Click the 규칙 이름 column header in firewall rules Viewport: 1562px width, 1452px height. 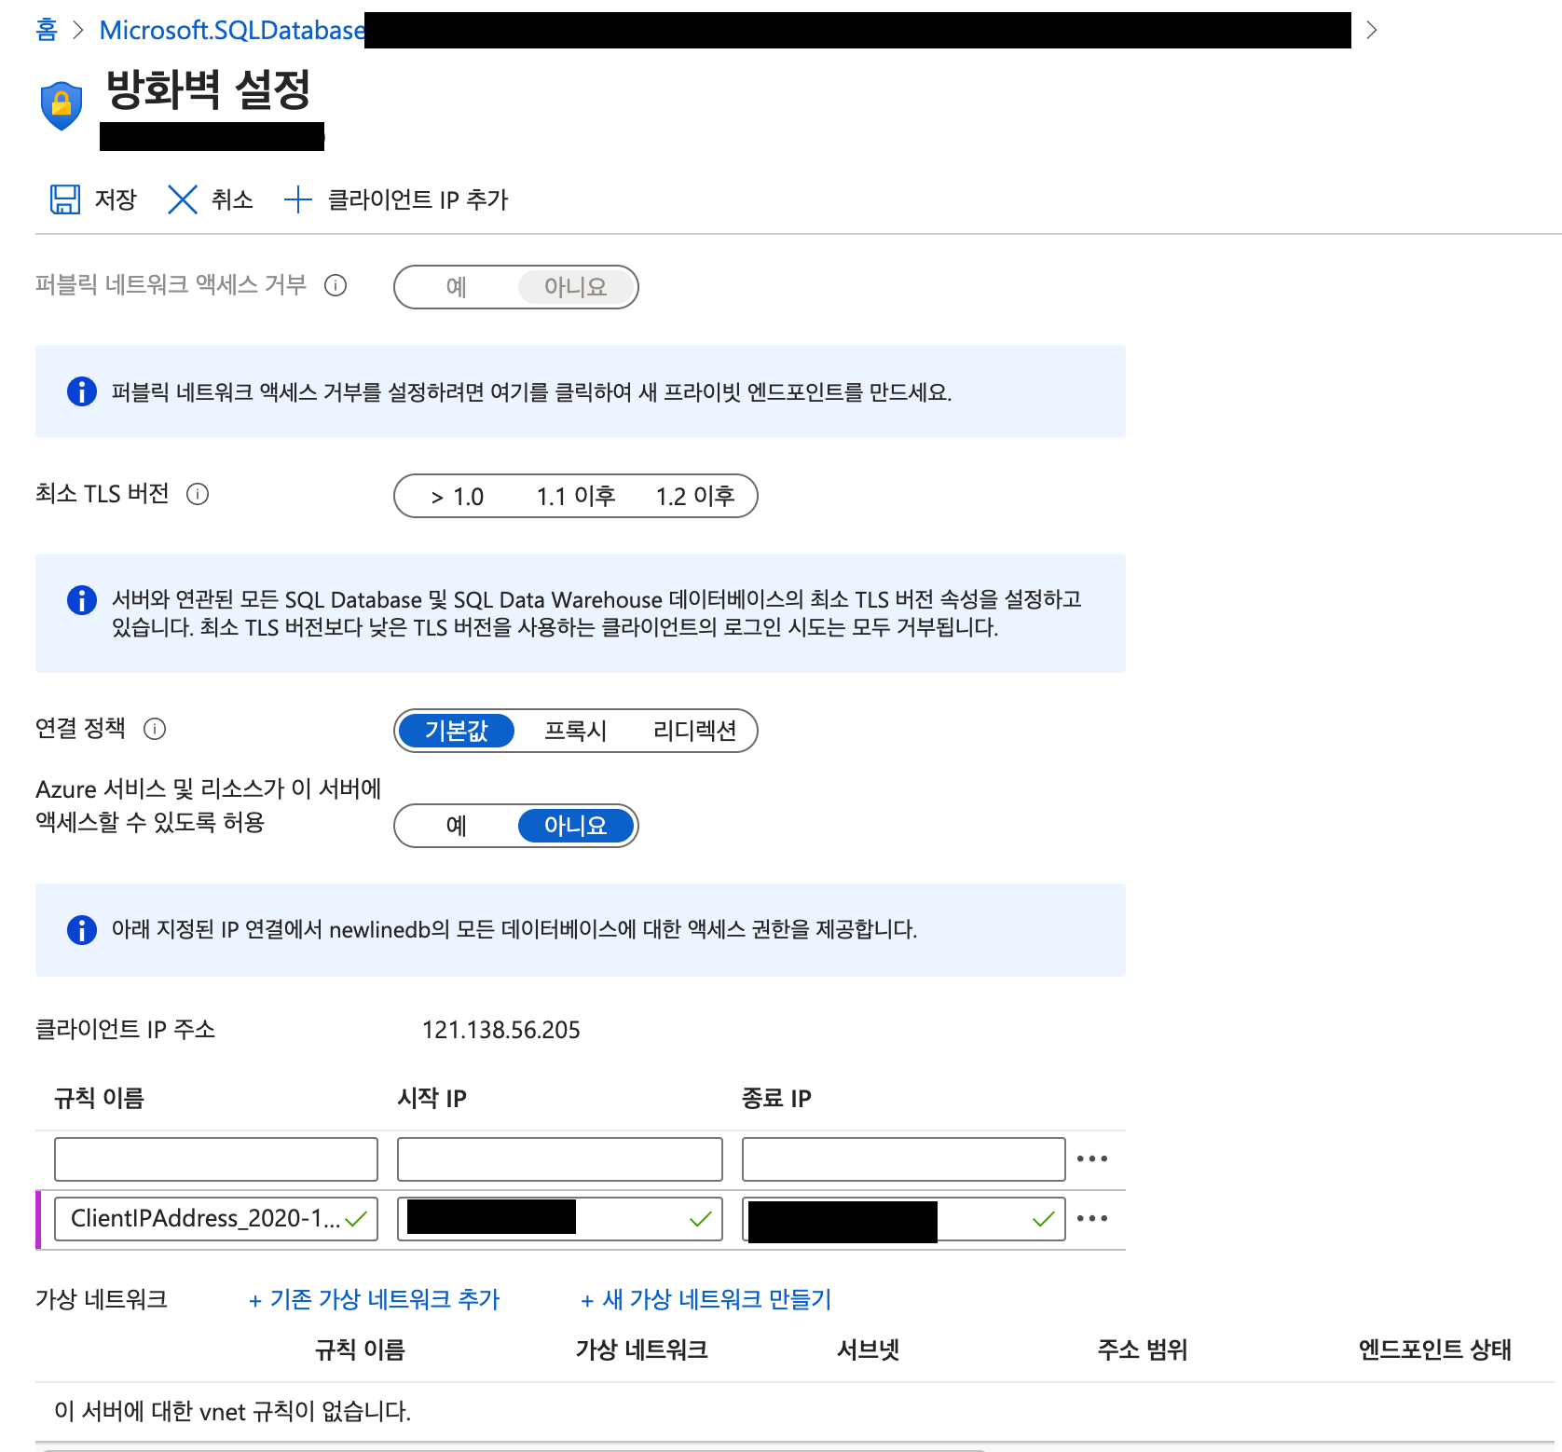pyautogui.click(x=100, y=1098)
